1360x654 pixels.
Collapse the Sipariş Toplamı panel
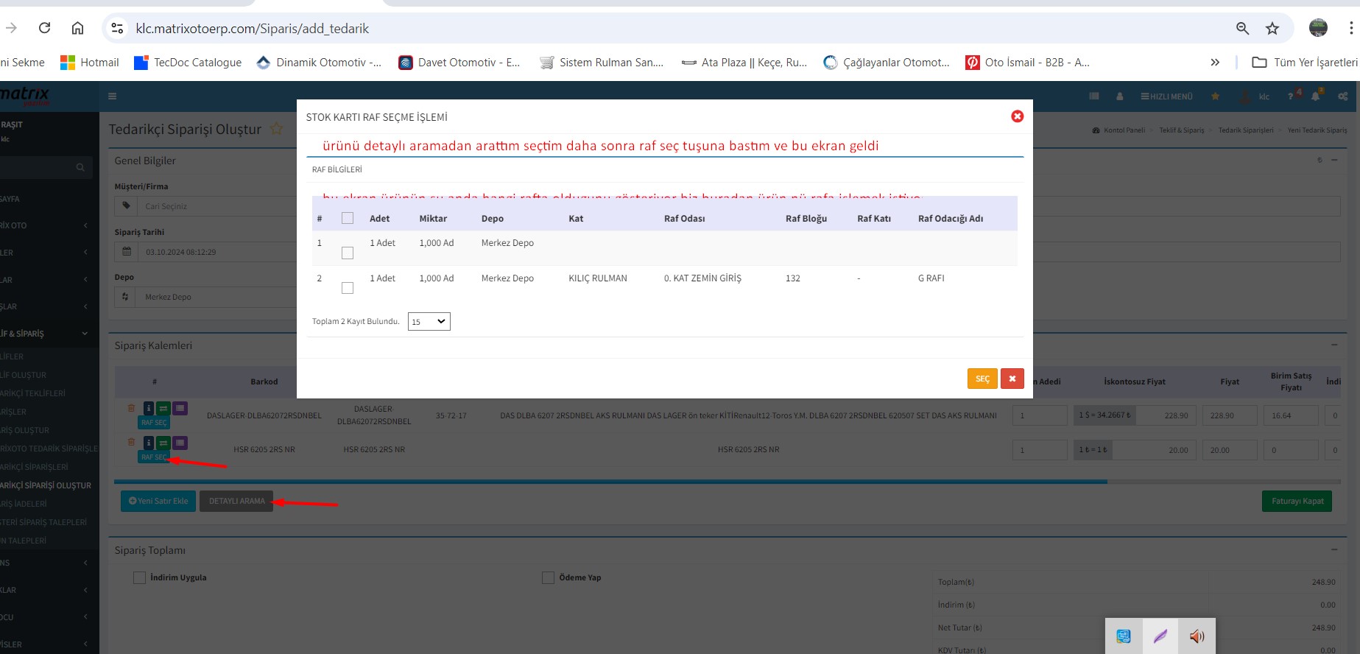coord(1333,549)
